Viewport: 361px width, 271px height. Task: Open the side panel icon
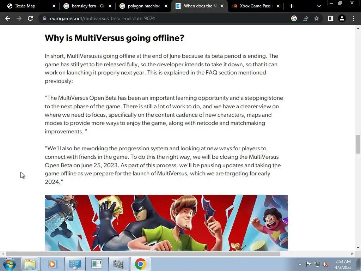click(x=331, y=18)
